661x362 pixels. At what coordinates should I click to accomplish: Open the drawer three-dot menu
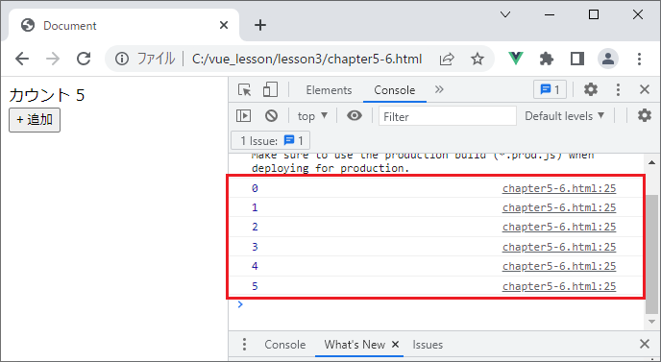pyautogui.click(x=244, y=345)
